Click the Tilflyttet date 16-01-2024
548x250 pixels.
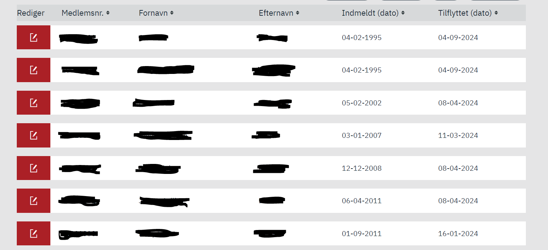pyautogui.click(x=458, y=234)
